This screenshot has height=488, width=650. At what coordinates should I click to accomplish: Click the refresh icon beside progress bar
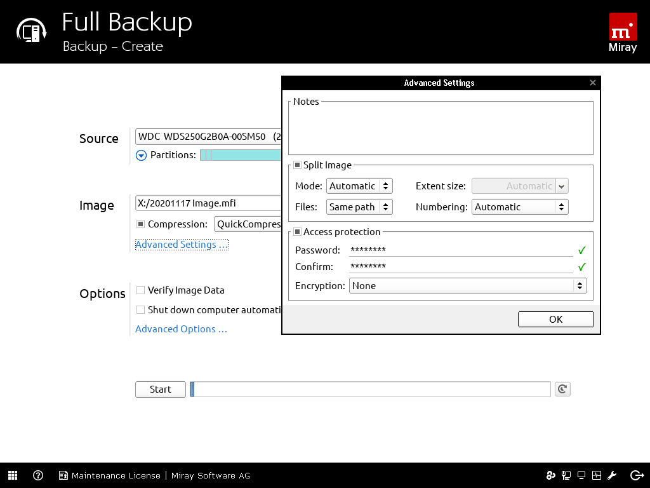[562, 389]
